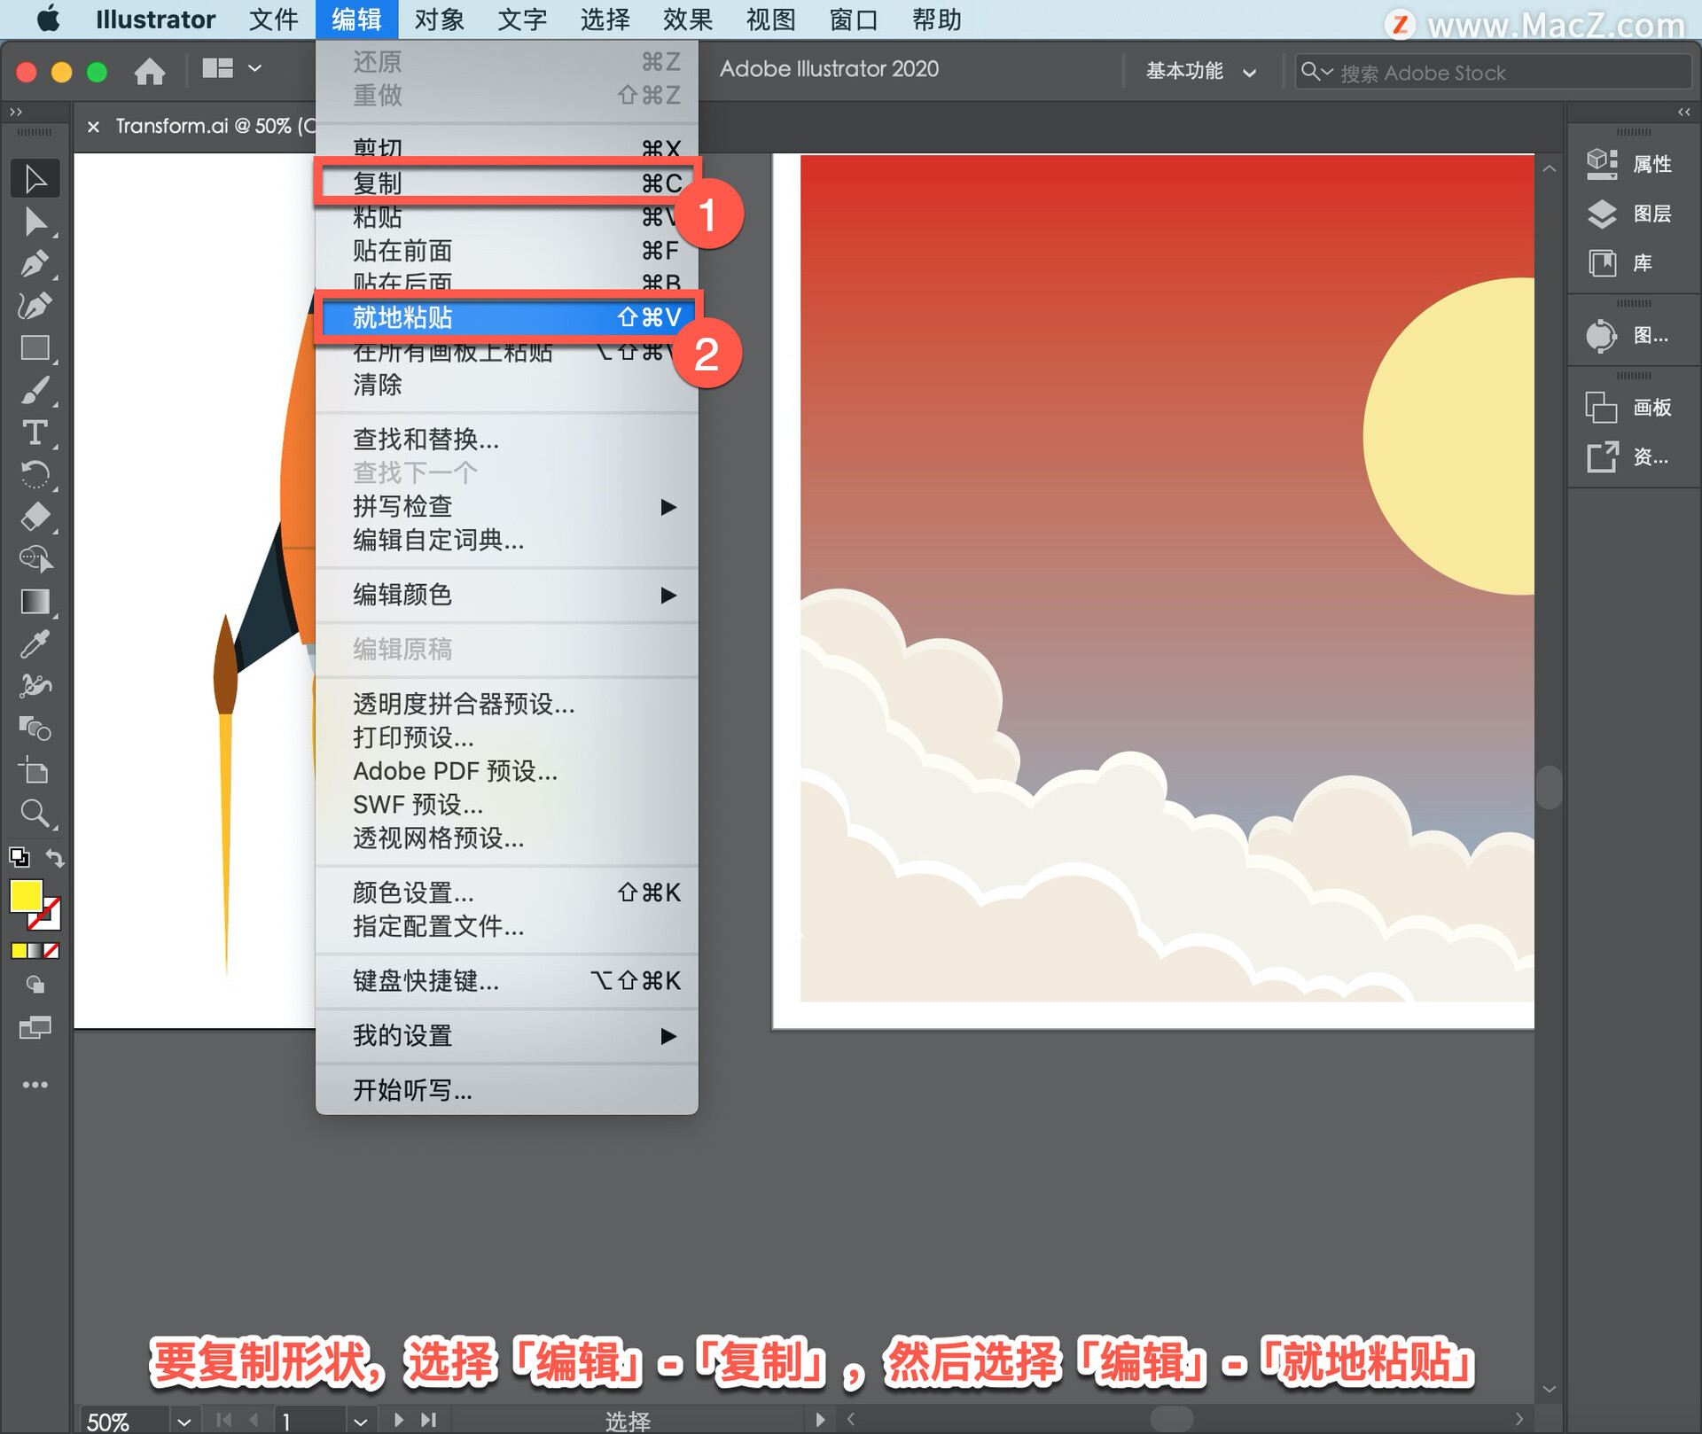Screen dimensions: 1702x1434
Task: Select the Direct Selection tool
Action: click(x=34, y=222)
